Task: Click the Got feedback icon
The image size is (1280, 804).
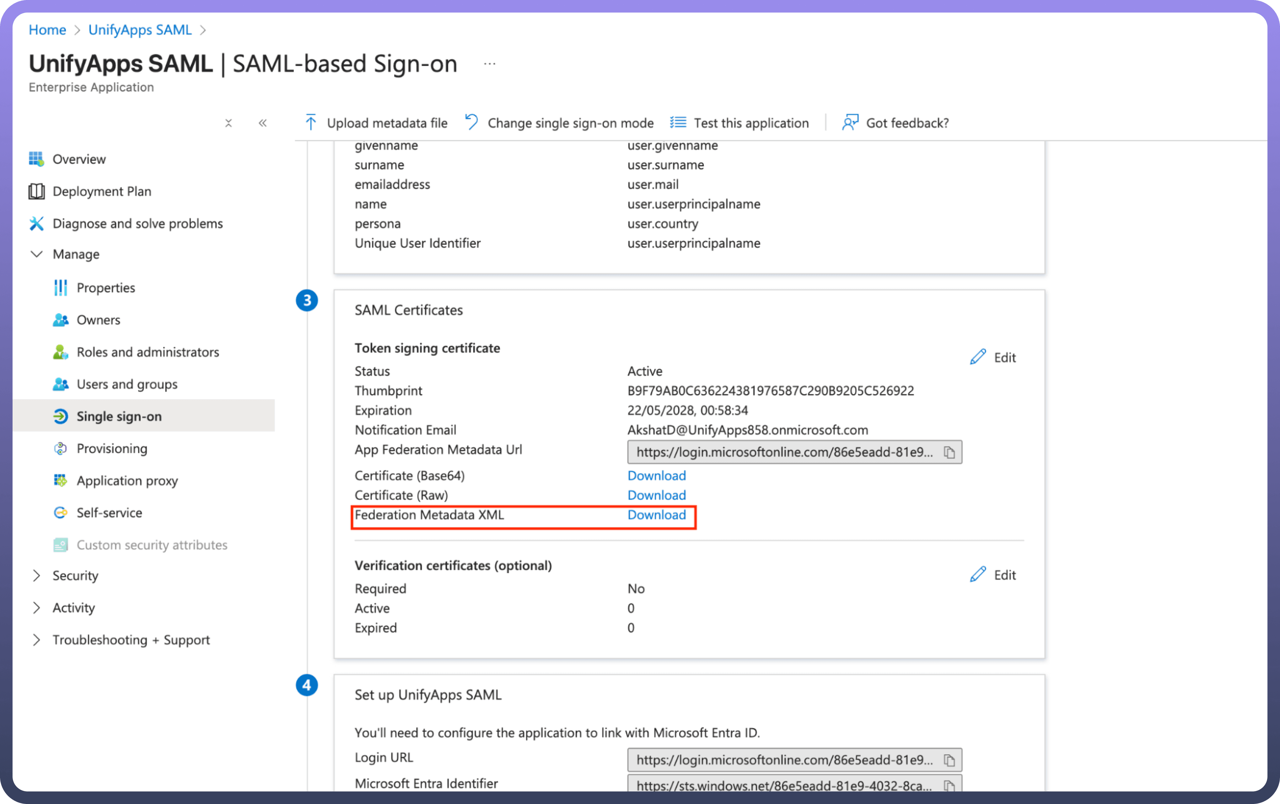Action: coord(850,123)
